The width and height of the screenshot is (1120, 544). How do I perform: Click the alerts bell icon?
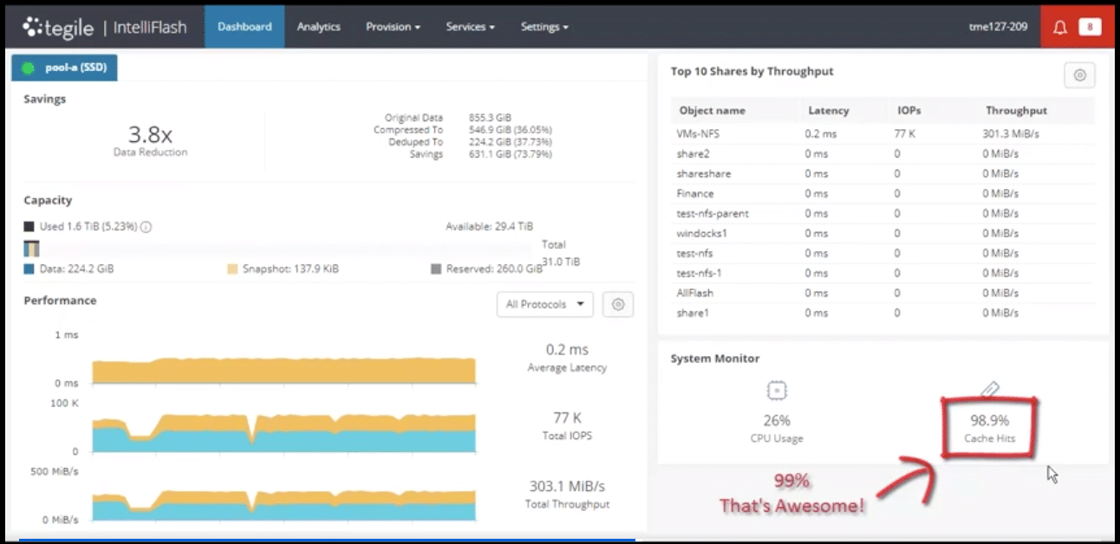tap(1059, 28)
